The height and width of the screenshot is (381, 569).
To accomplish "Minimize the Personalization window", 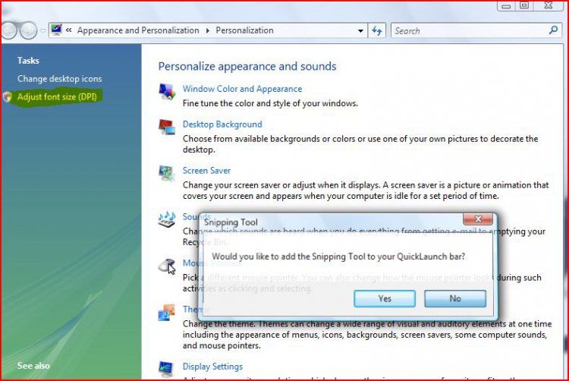I will click(x=506, y=6).
